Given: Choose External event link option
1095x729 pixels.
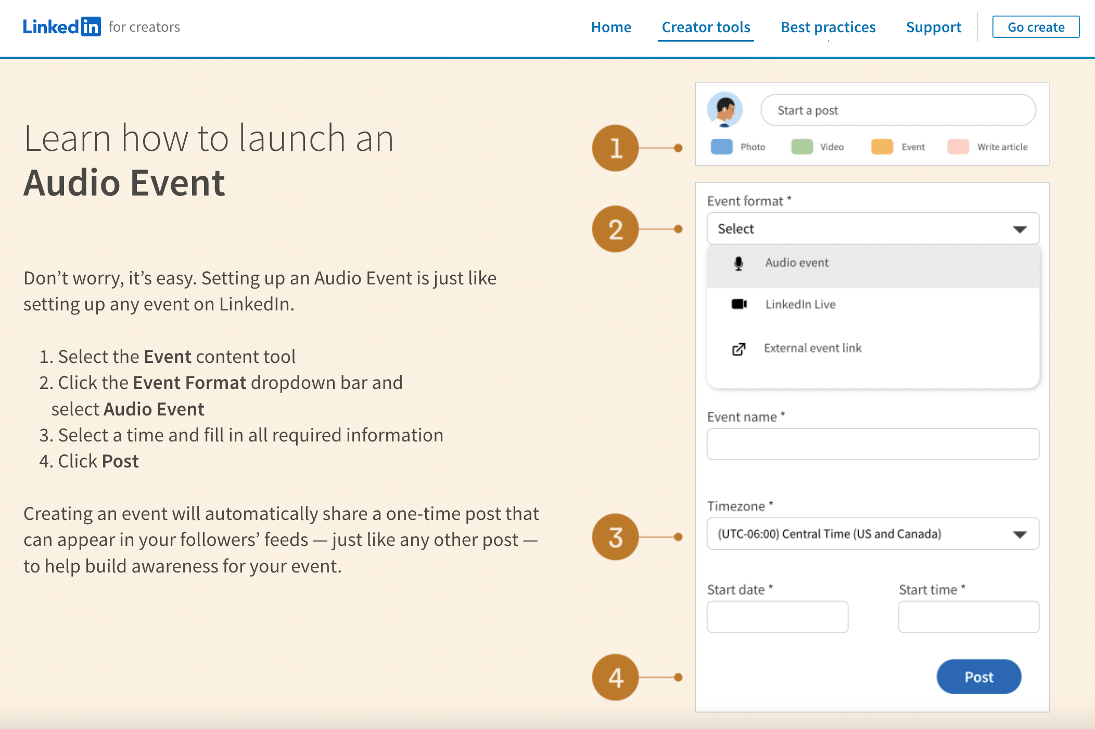Looking at the screenshot, I should pos(873,348).
